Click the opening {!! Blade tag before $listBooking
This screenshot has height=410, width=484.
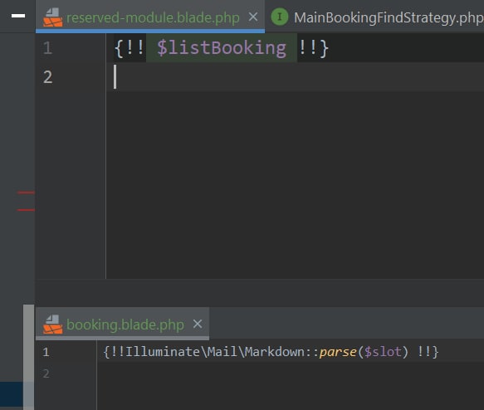129,48
